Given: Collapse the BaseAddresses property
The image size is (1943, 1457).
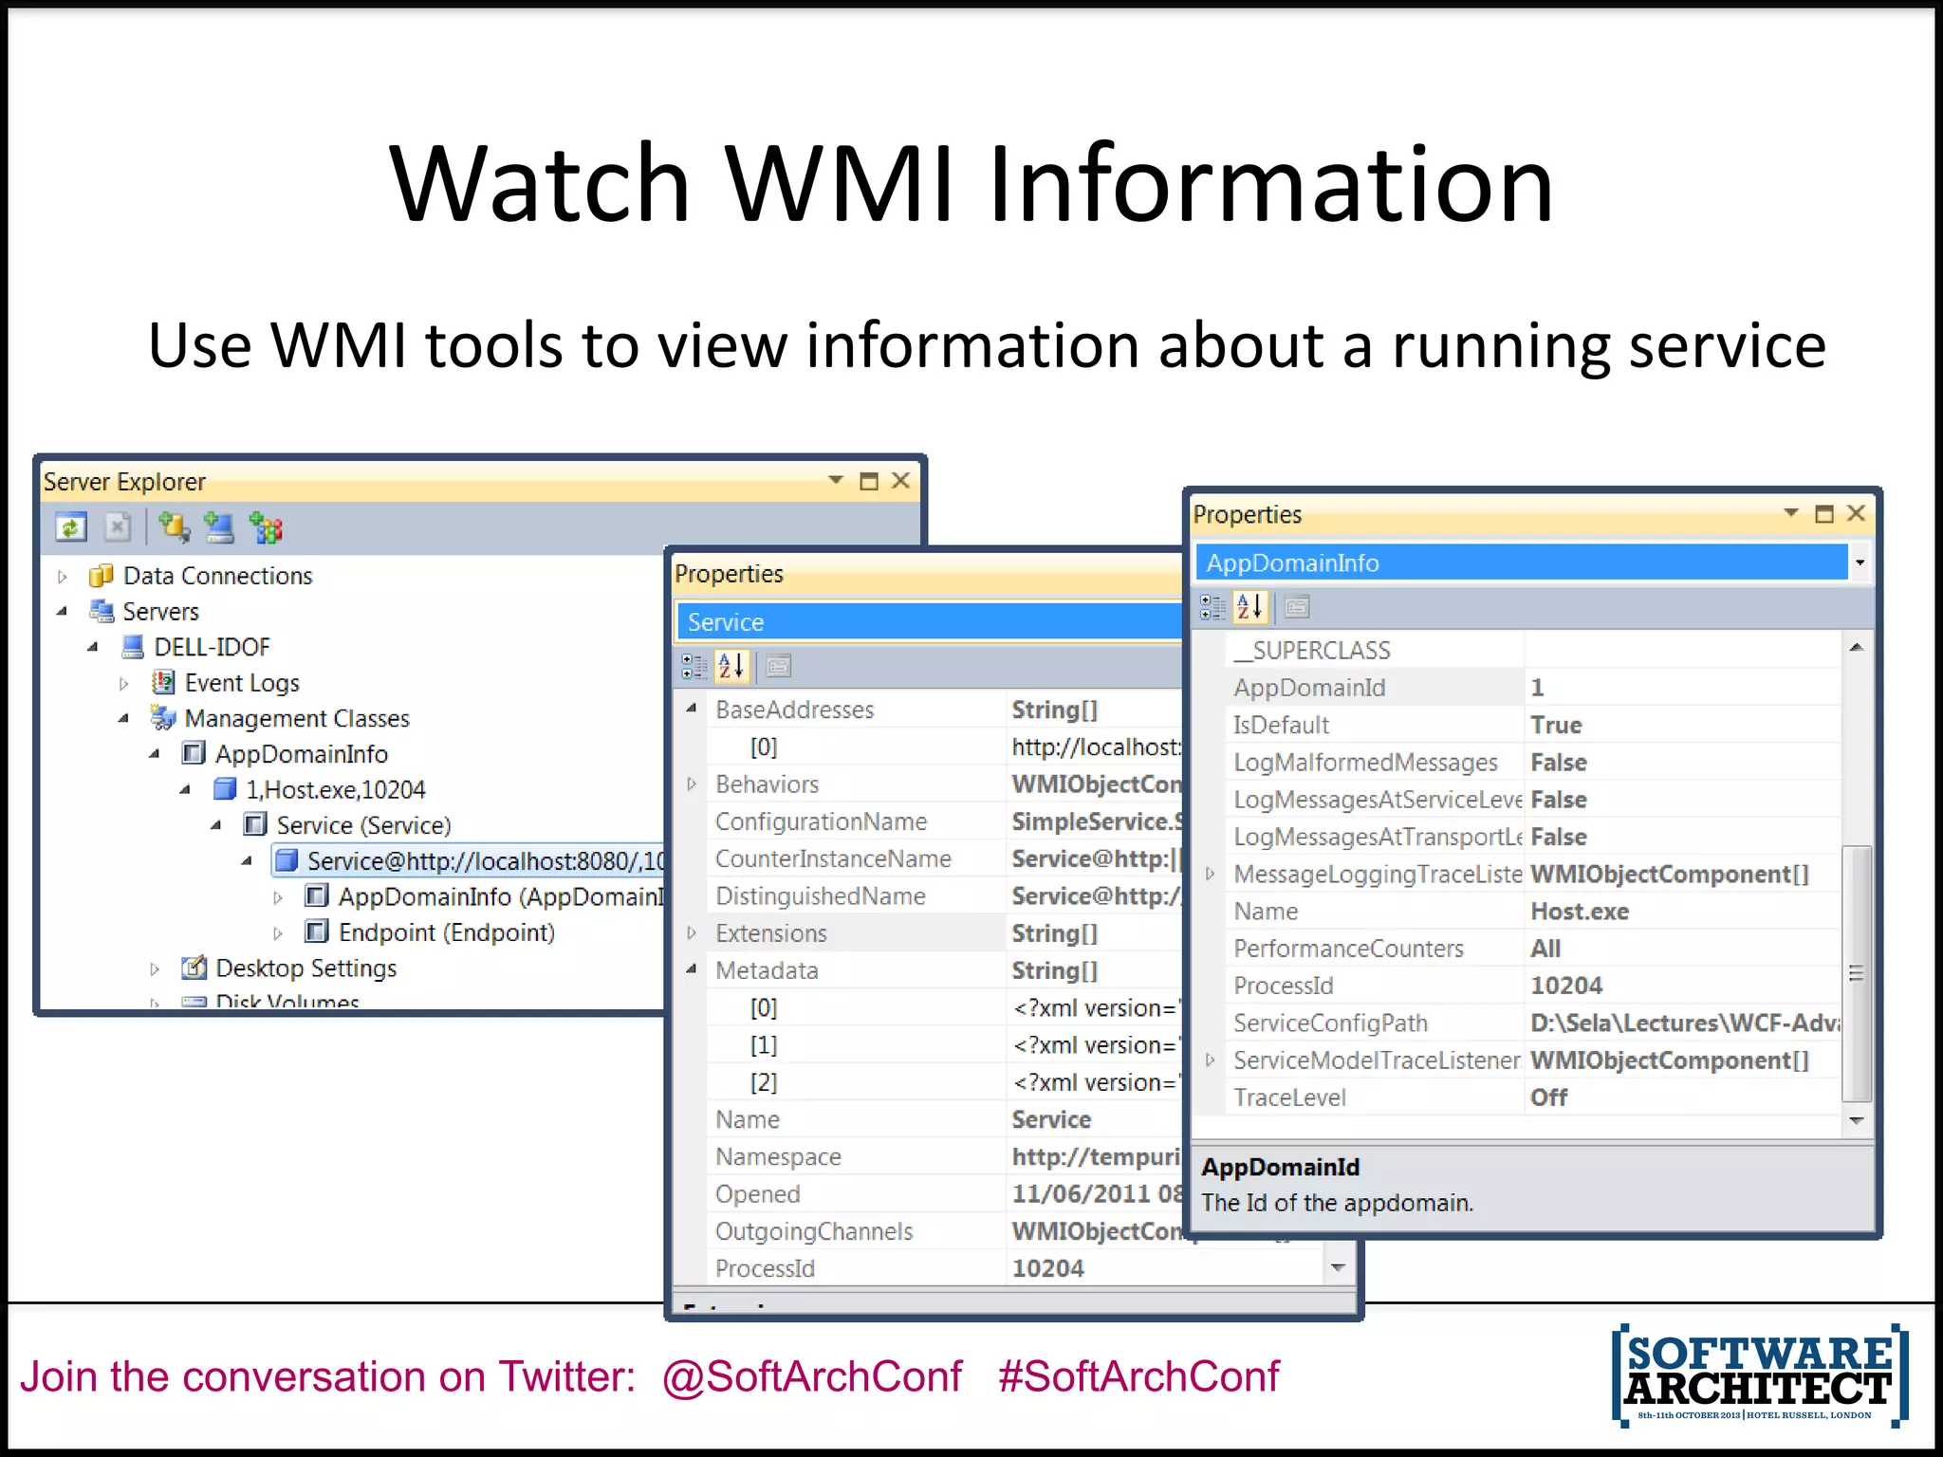Looking at the screenshot, I should (x=692, y=709).
